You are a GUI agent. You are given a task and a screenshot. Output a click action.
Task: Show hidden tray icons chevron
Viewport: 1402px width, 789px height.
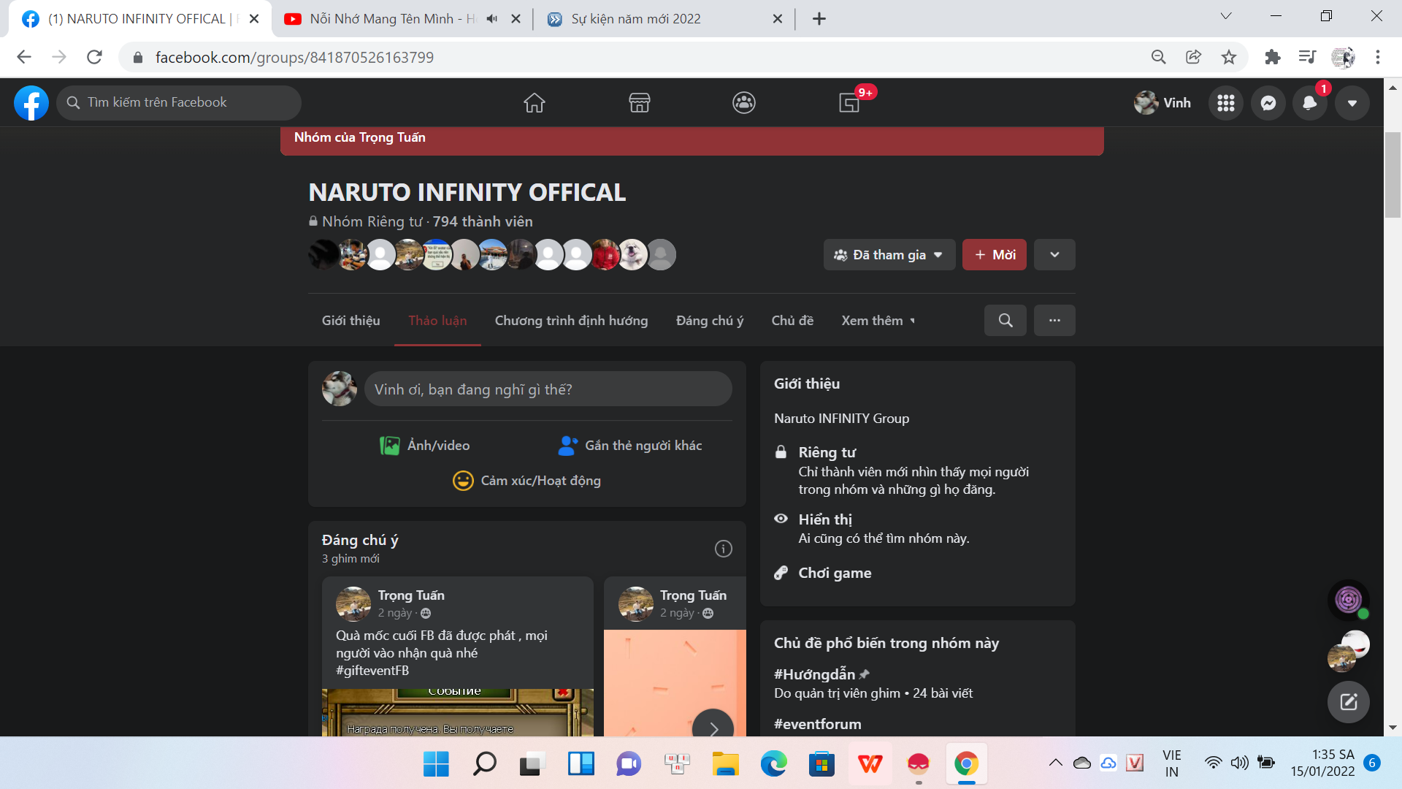coord(1055,763)
